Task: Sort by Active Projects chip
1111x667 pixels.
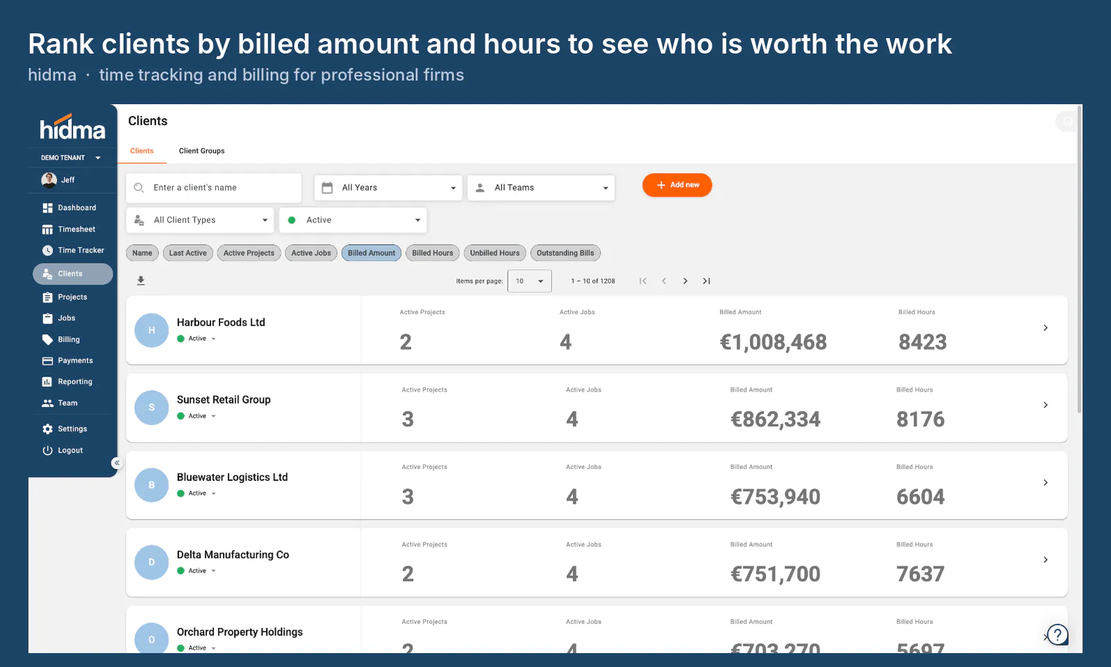Action: 249,253
